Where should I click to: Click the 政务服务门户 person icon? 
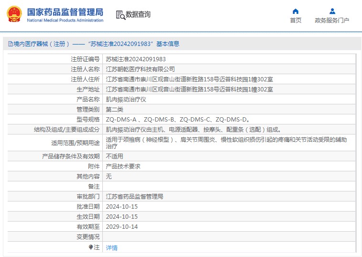[332, 11]
